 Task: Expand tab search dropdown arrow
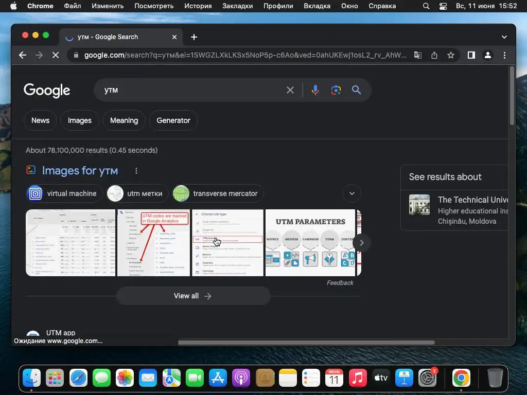point(504,37)
